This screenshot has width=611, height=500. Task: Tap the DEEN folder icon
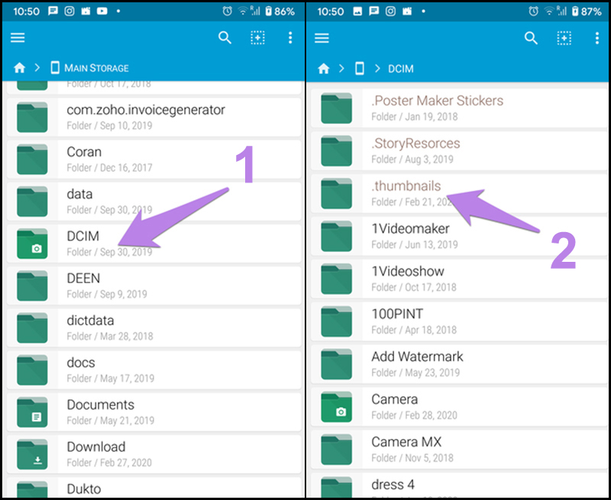coord(32,285)
